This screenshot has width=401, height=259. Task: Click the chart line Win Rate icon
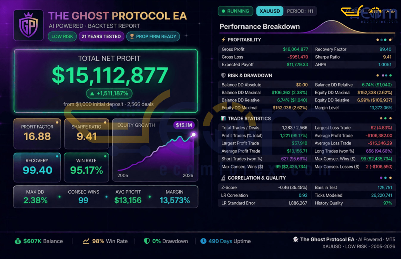click(86, 241)
